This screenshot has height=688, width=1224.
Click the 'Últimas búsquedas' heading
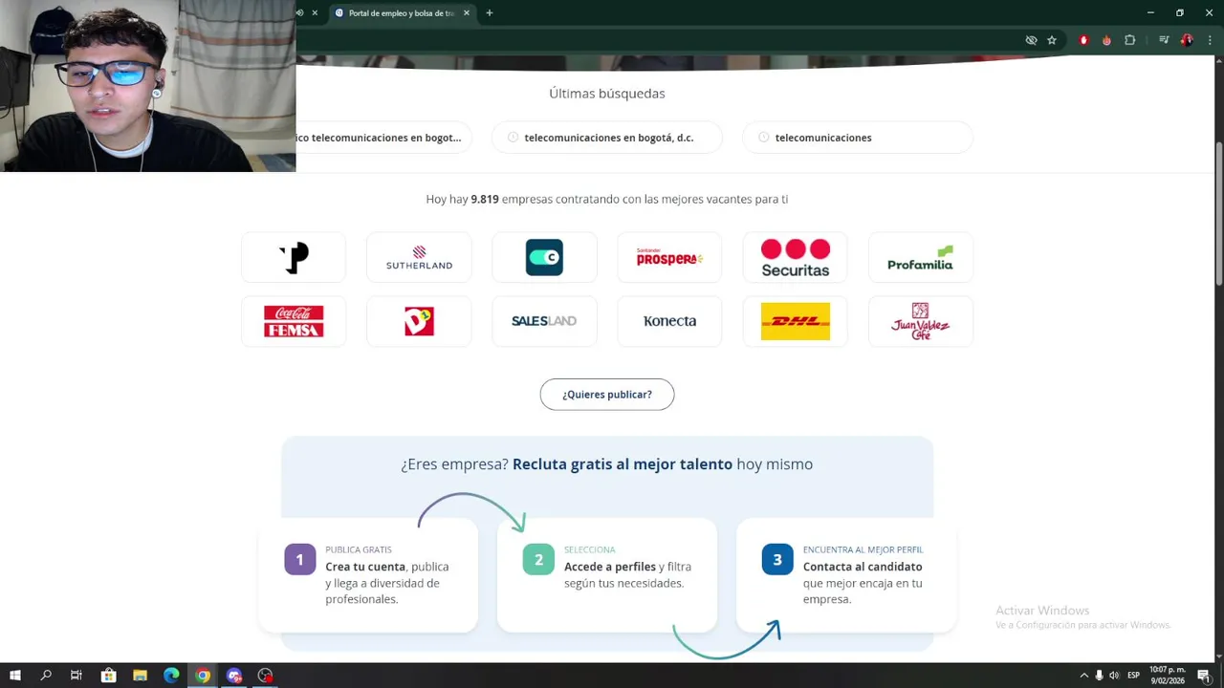click(607, 94)
